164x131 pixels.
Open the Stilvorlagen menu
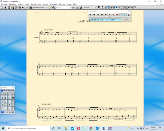(x=53, y=4)
